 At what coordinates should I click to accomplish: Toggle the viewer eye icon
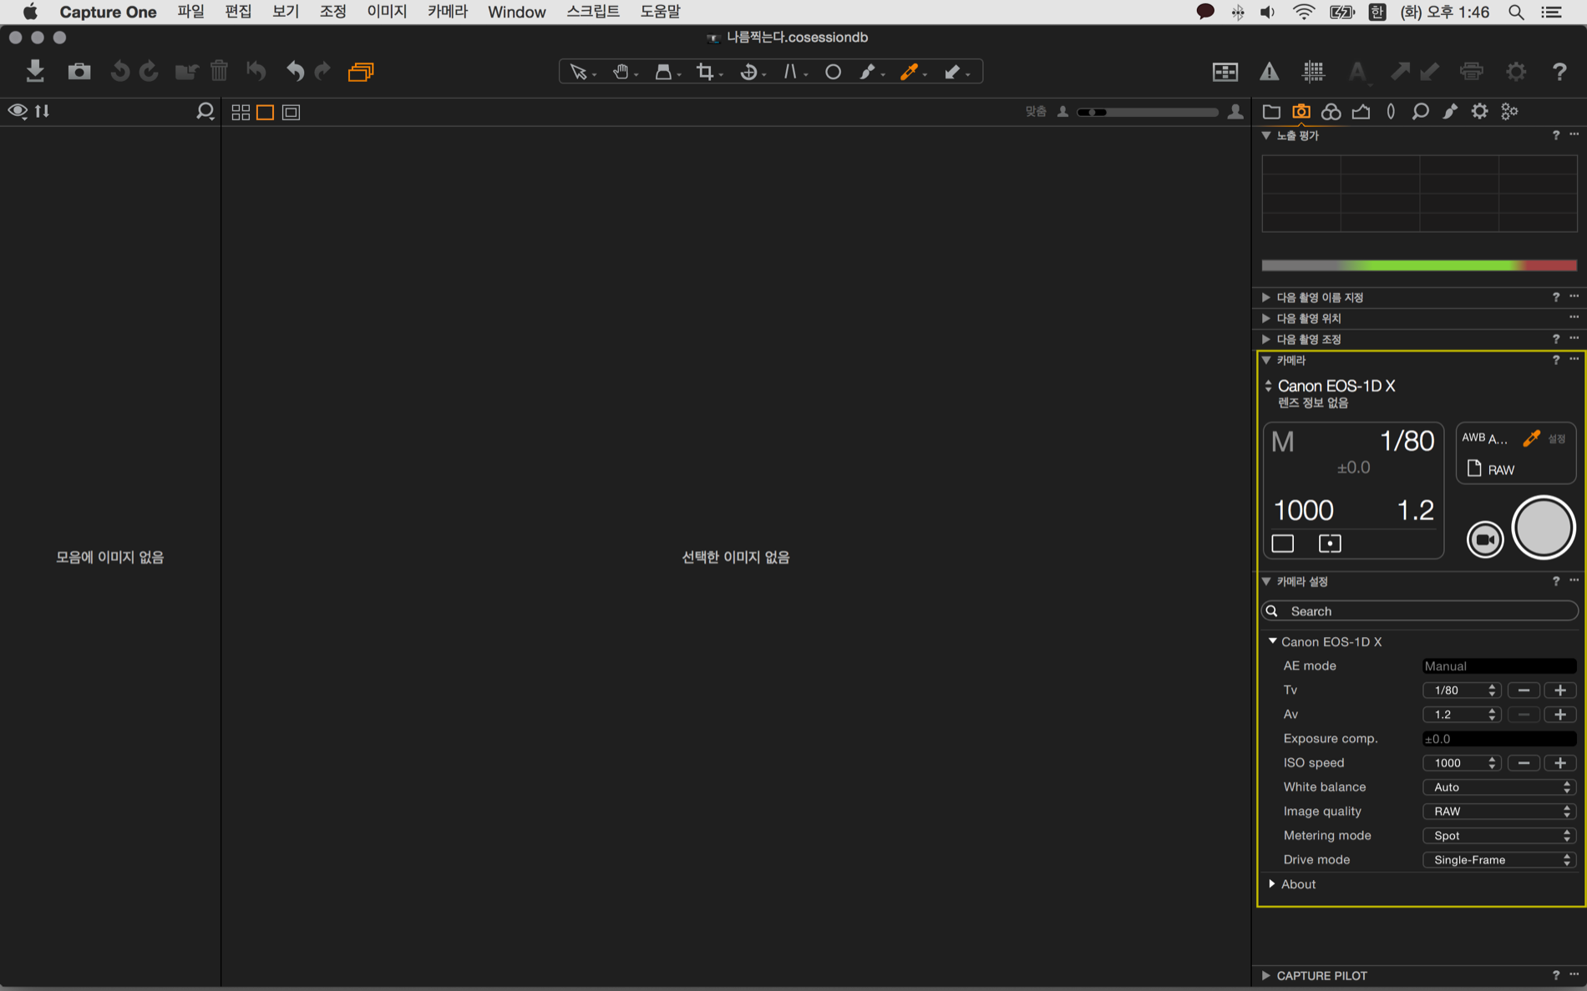click(17, 111)
